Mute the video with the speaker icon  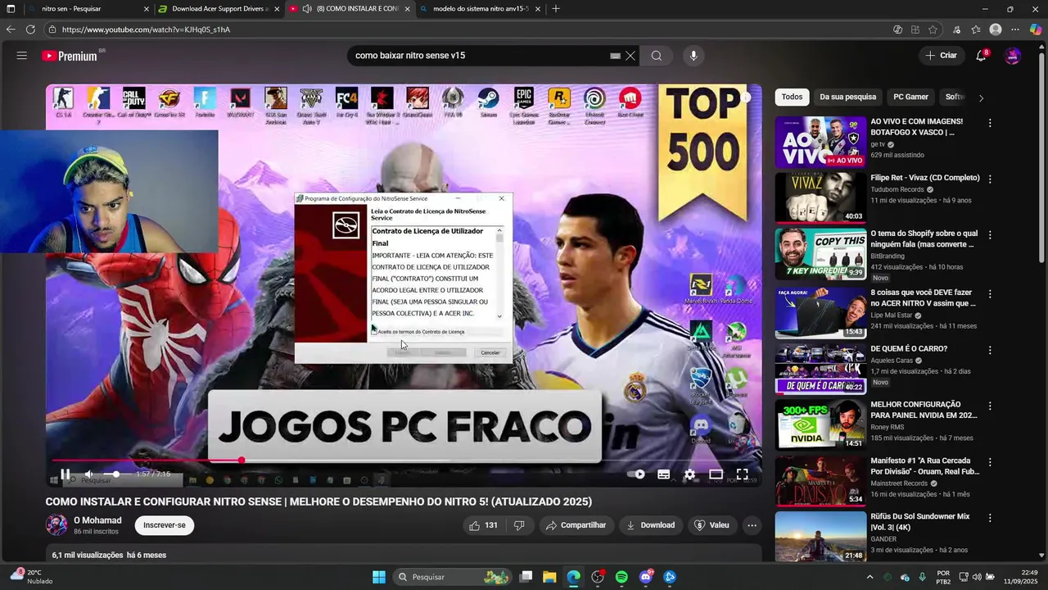coord(89,474)
